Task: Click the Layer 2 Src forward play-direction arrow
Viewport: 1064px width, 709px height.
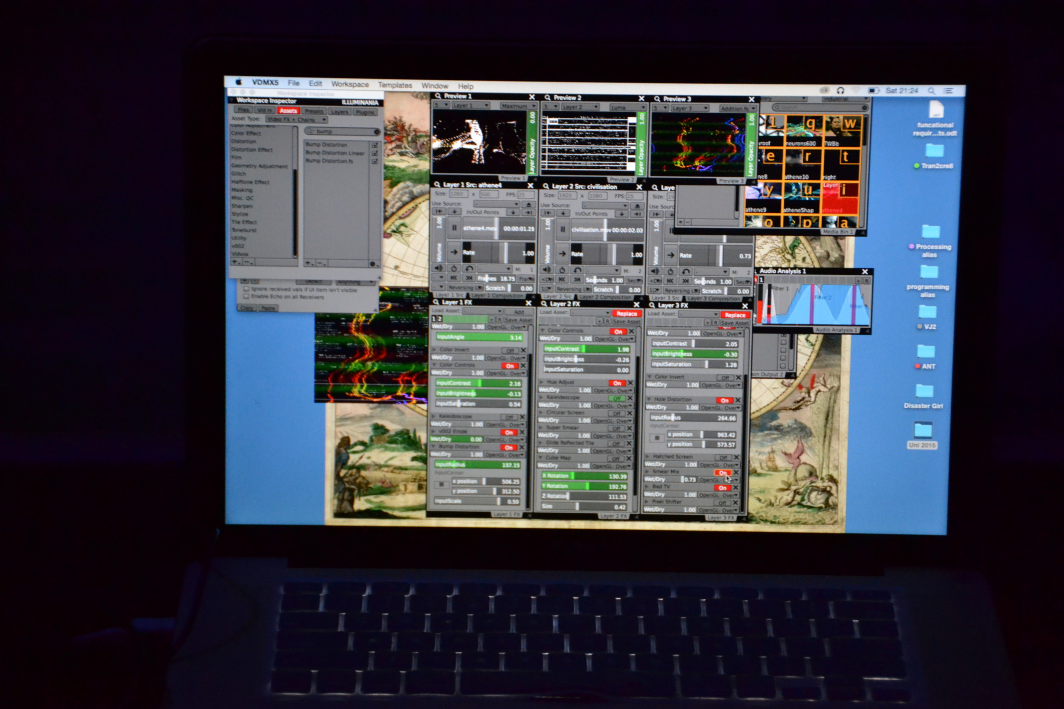Action: pos(563,253)
